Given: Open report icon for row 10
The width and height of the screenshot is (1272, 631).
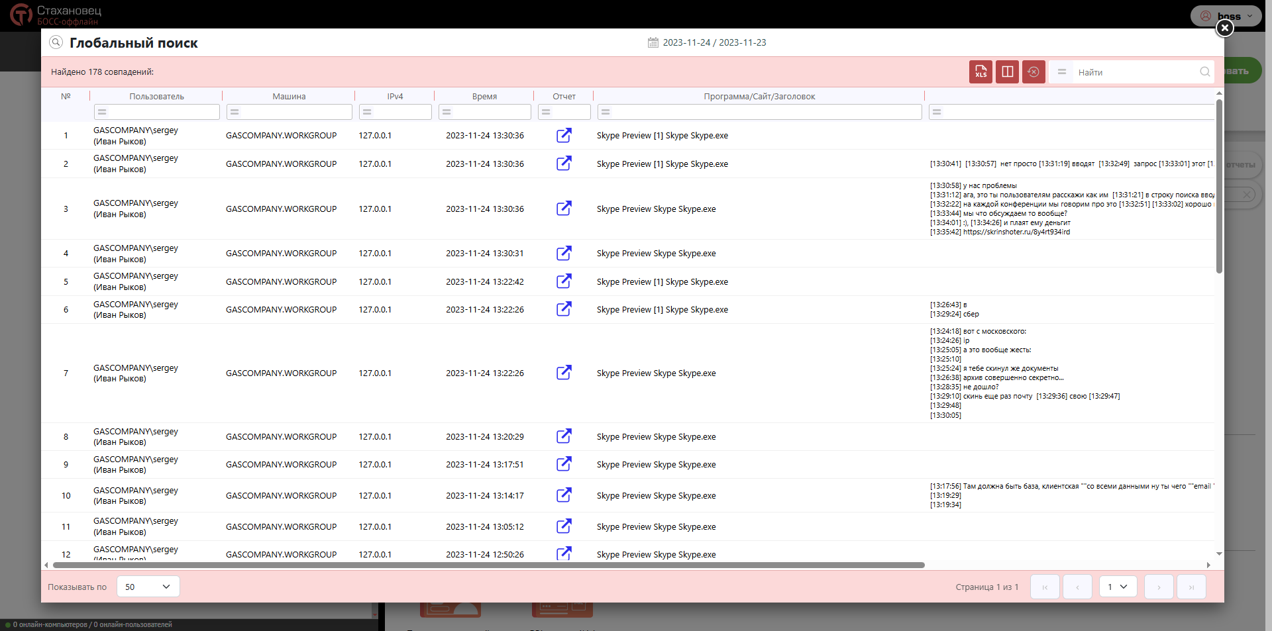Looking at the screenshot, I should click(564, 495).
